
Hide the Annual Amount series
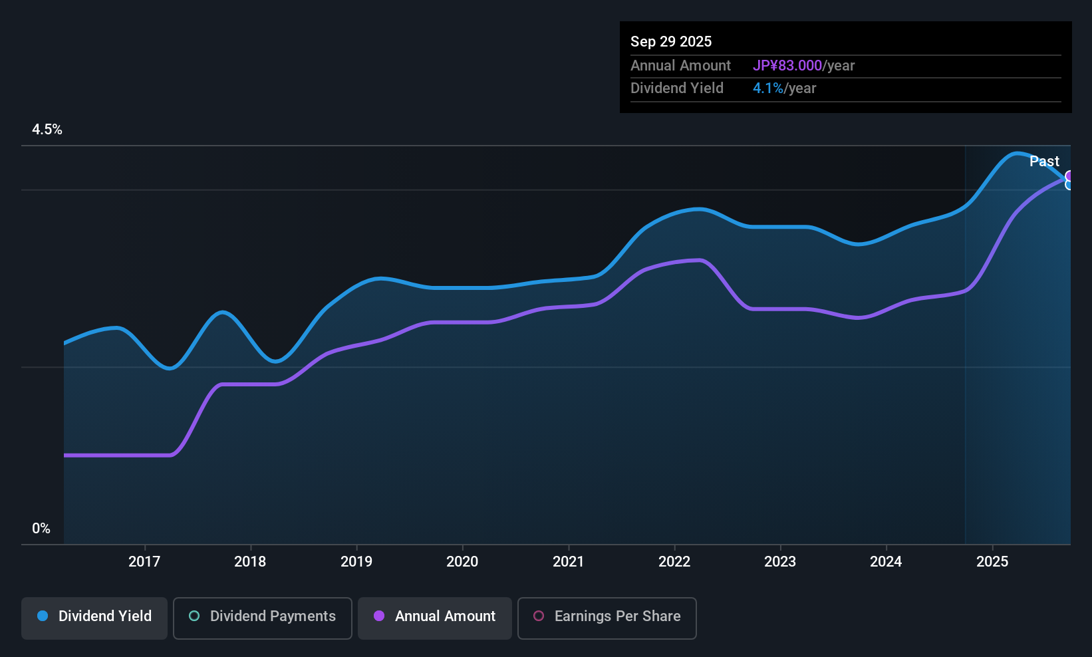[x=435, y=617]
